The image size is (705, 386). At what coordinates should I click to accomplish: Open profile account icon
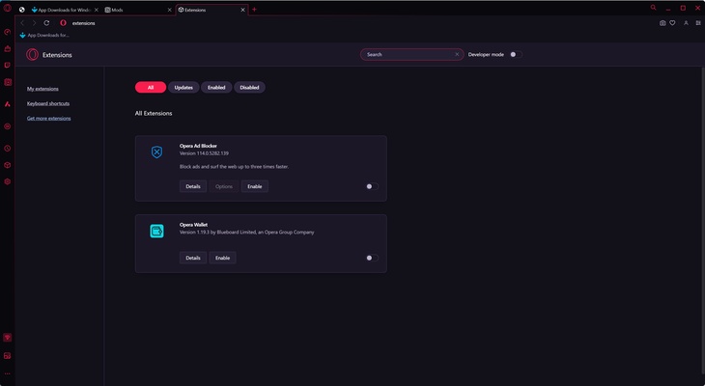click(x=686, y=23)
